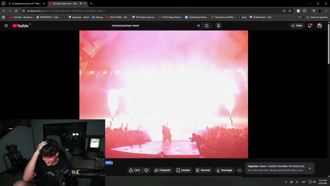
Task: Open C.R.O X DUKI bookmark
Action: (117, 17)
